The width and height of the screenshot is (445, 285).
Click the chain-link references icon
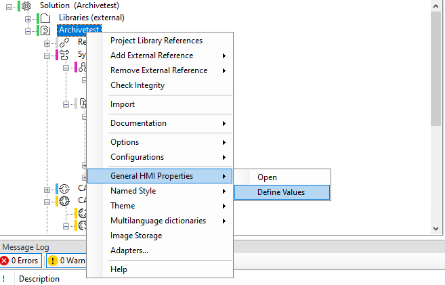point(64,43)
